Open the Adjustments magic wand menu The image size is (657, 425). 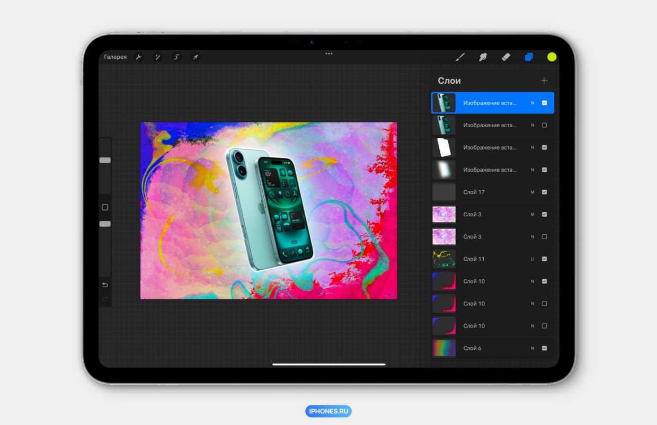(x=157, y=57)
